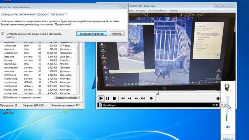Viewport: 249px width, 140px height.
Task: Click the headphones device icon in the volume popup
Action: [x=227, y=87]
